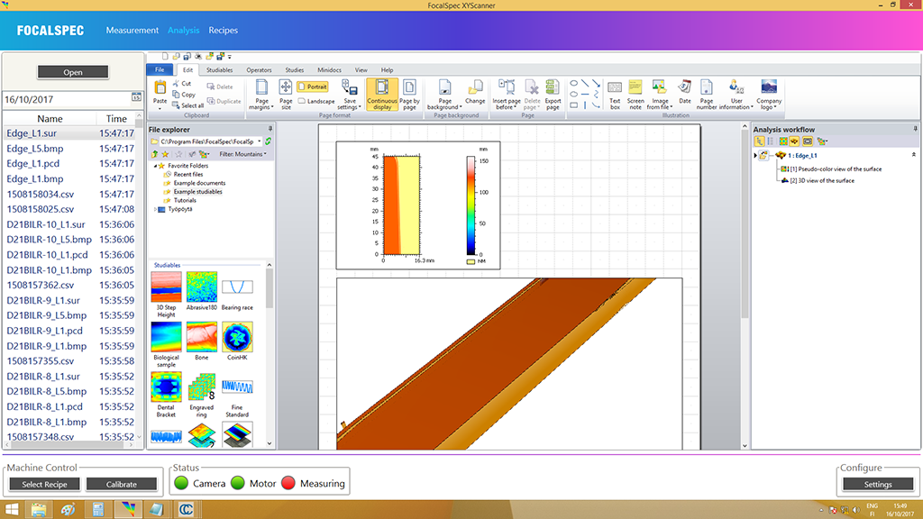Click the refresh icon in File explorer
Screen dimensions: 923x519
coord(269,141)
